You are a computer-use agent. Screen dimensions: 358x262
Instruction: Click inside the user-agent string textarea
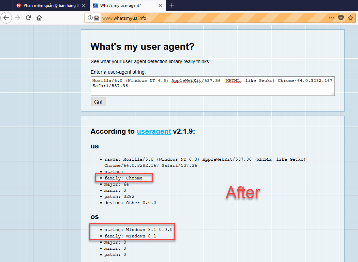click(x=212, y=86)
